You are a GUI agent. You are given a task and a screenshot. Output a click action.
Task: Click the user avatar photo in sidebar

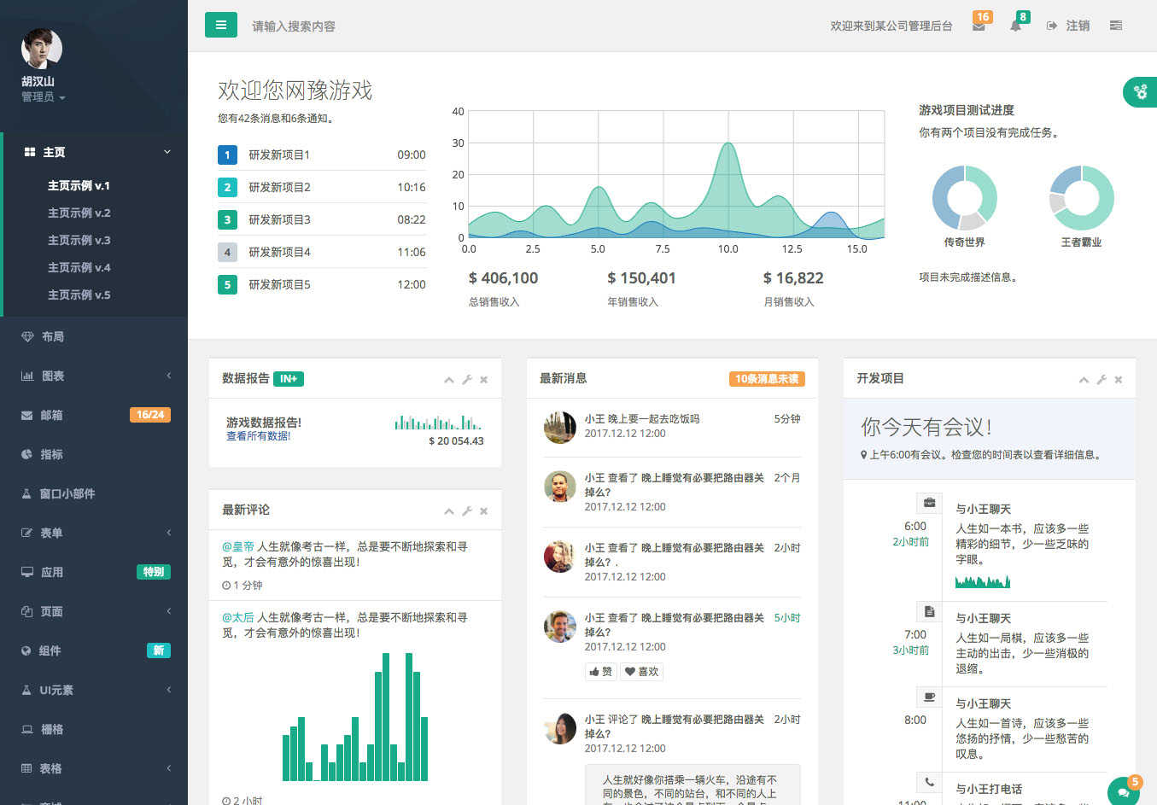point(41,49)
